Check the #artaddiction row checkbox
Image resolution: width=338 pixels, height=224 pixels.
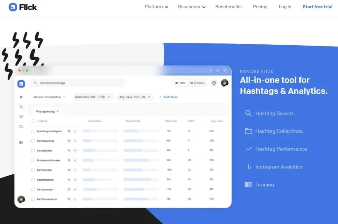click(33, 151)
